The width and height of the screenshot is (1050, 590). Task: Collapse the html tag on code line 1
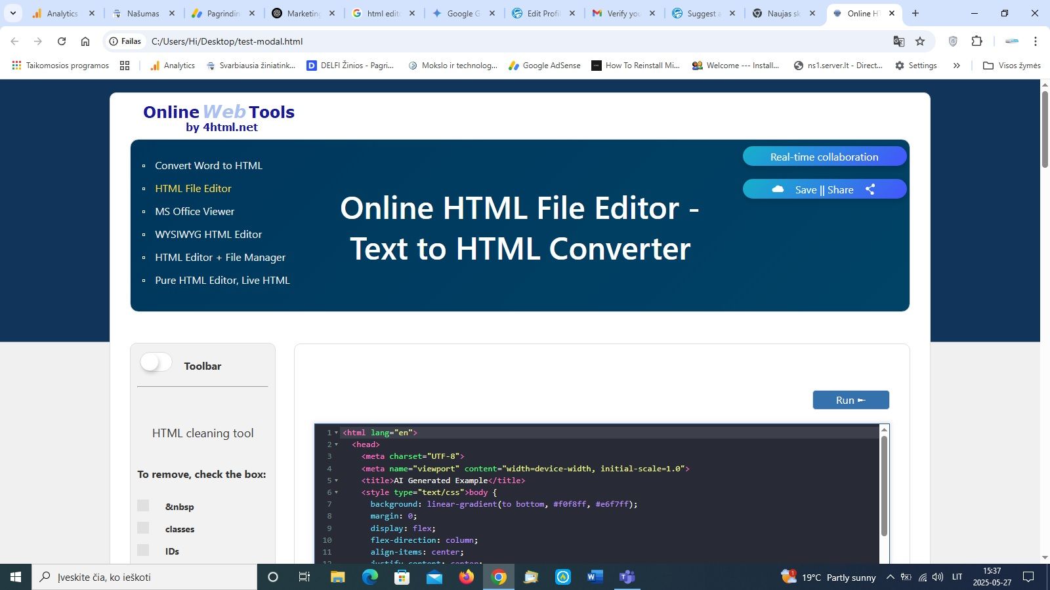click(335, 433)
